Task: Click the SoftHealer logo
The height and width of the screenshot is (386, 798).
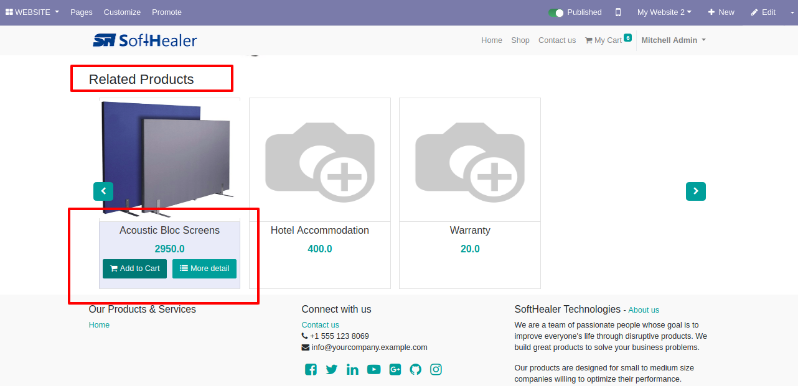Action: 145,40
